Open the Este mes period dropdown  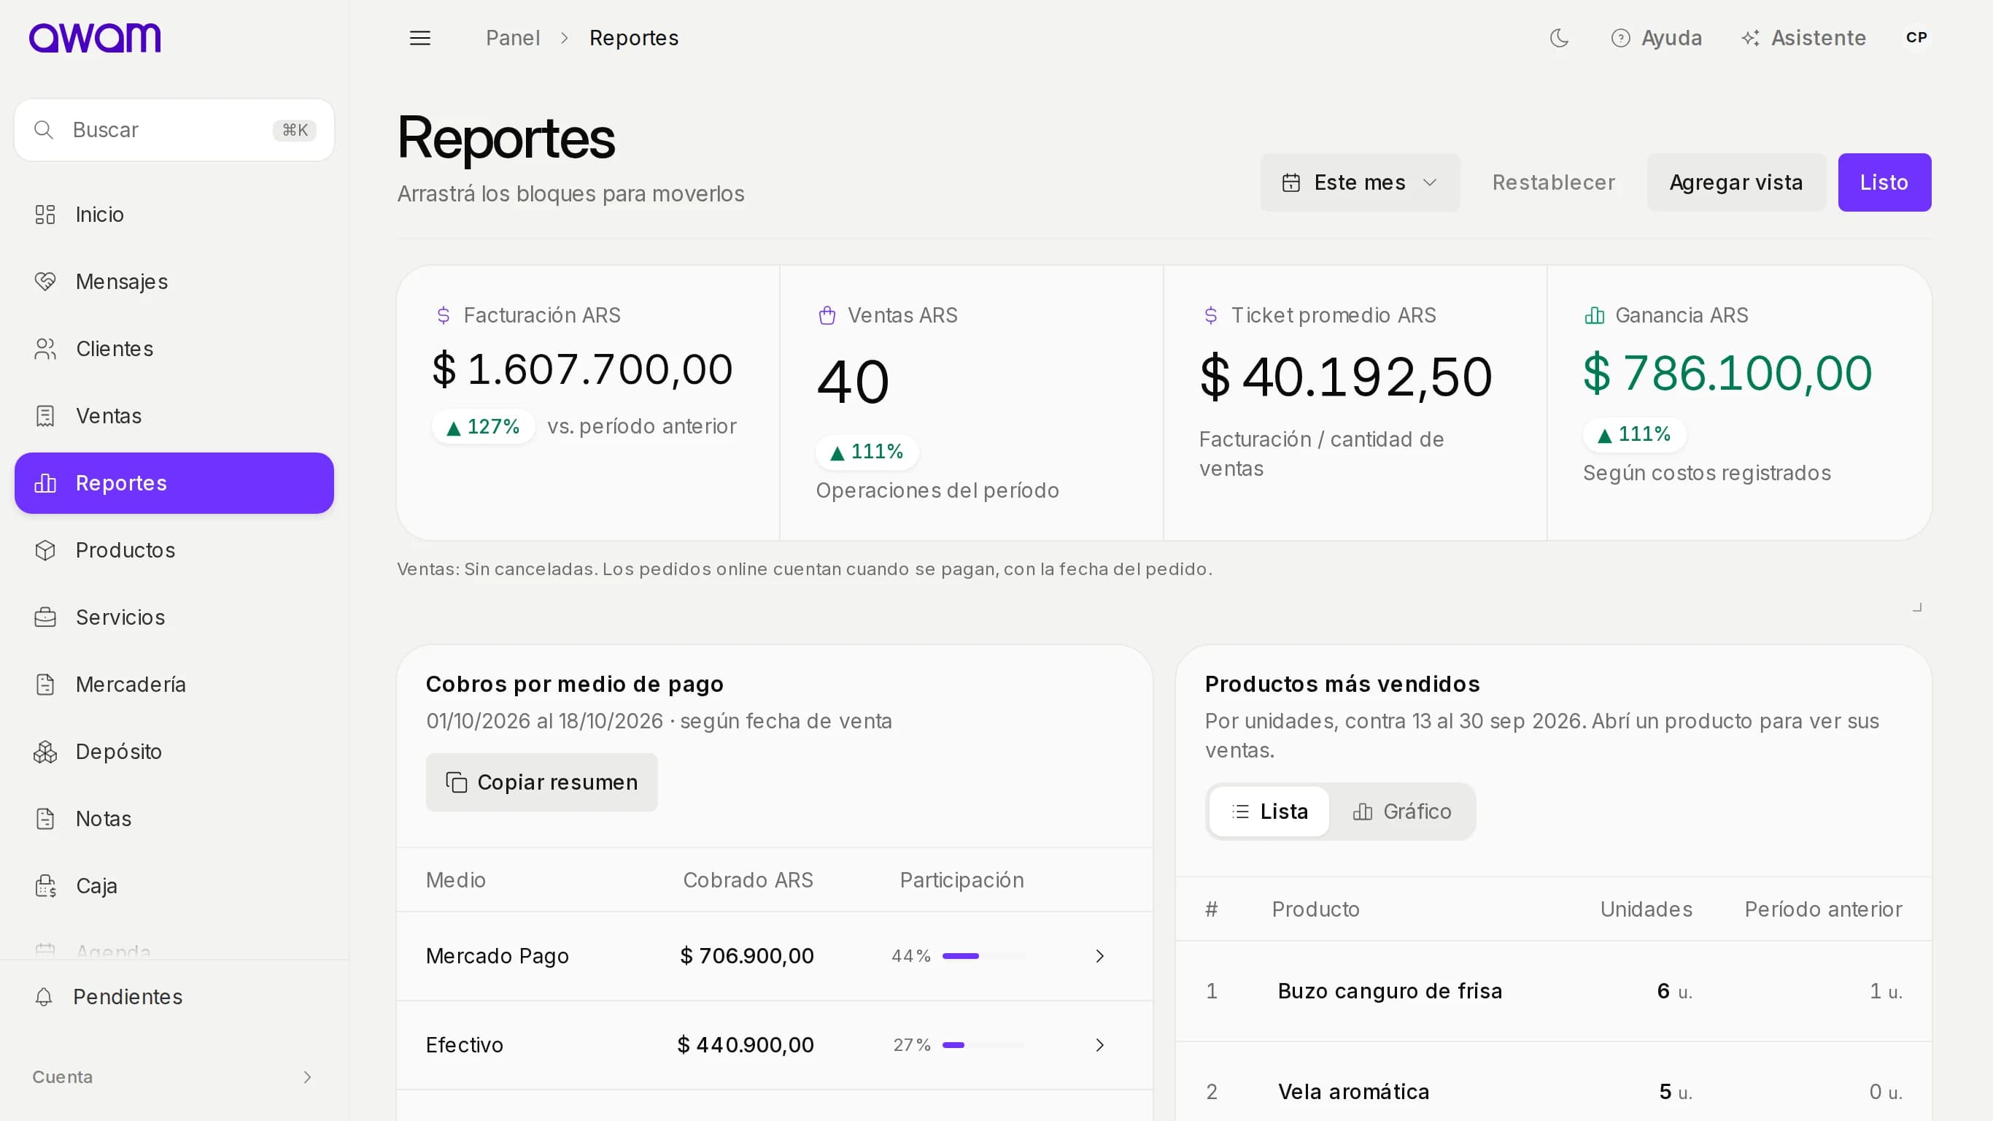pos(1359,182)
